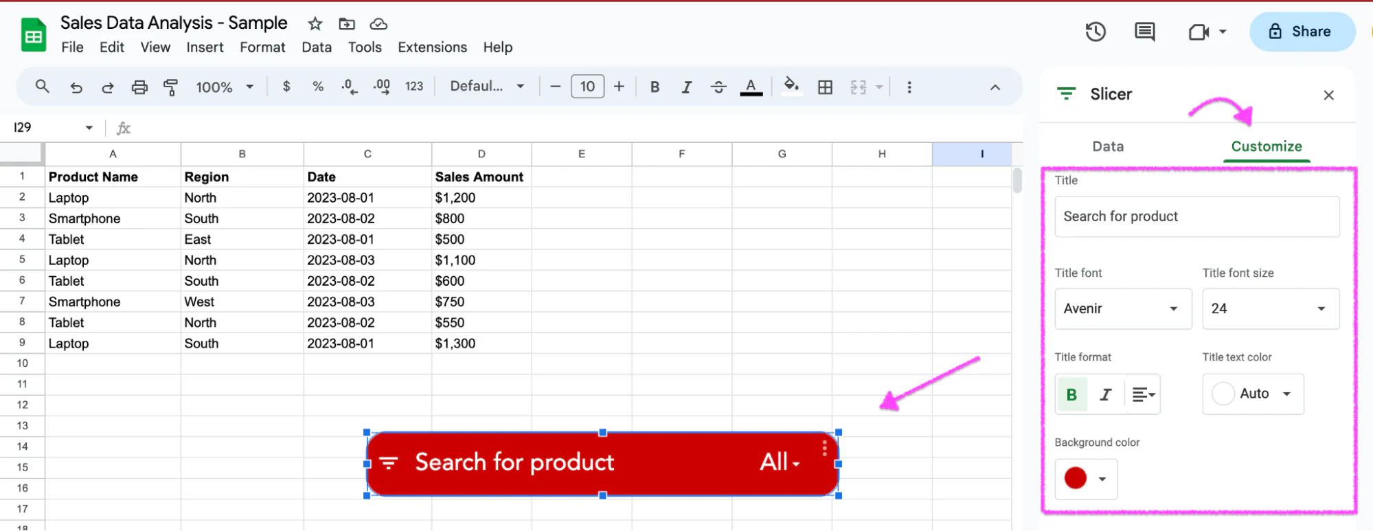Undo the last action

(76, 87)
